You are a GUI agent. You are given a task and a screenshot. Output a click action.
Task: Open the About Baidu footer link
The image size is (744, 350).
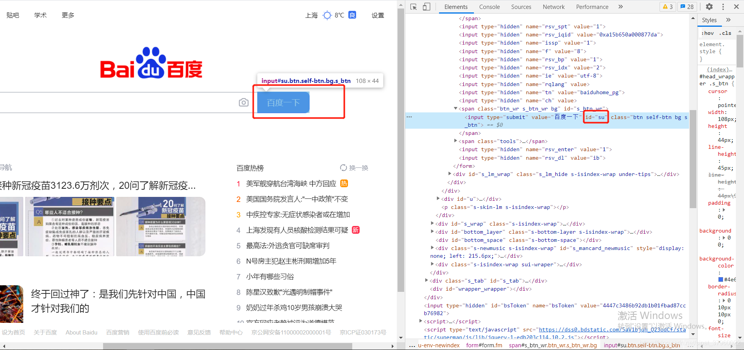click(81, 332)
